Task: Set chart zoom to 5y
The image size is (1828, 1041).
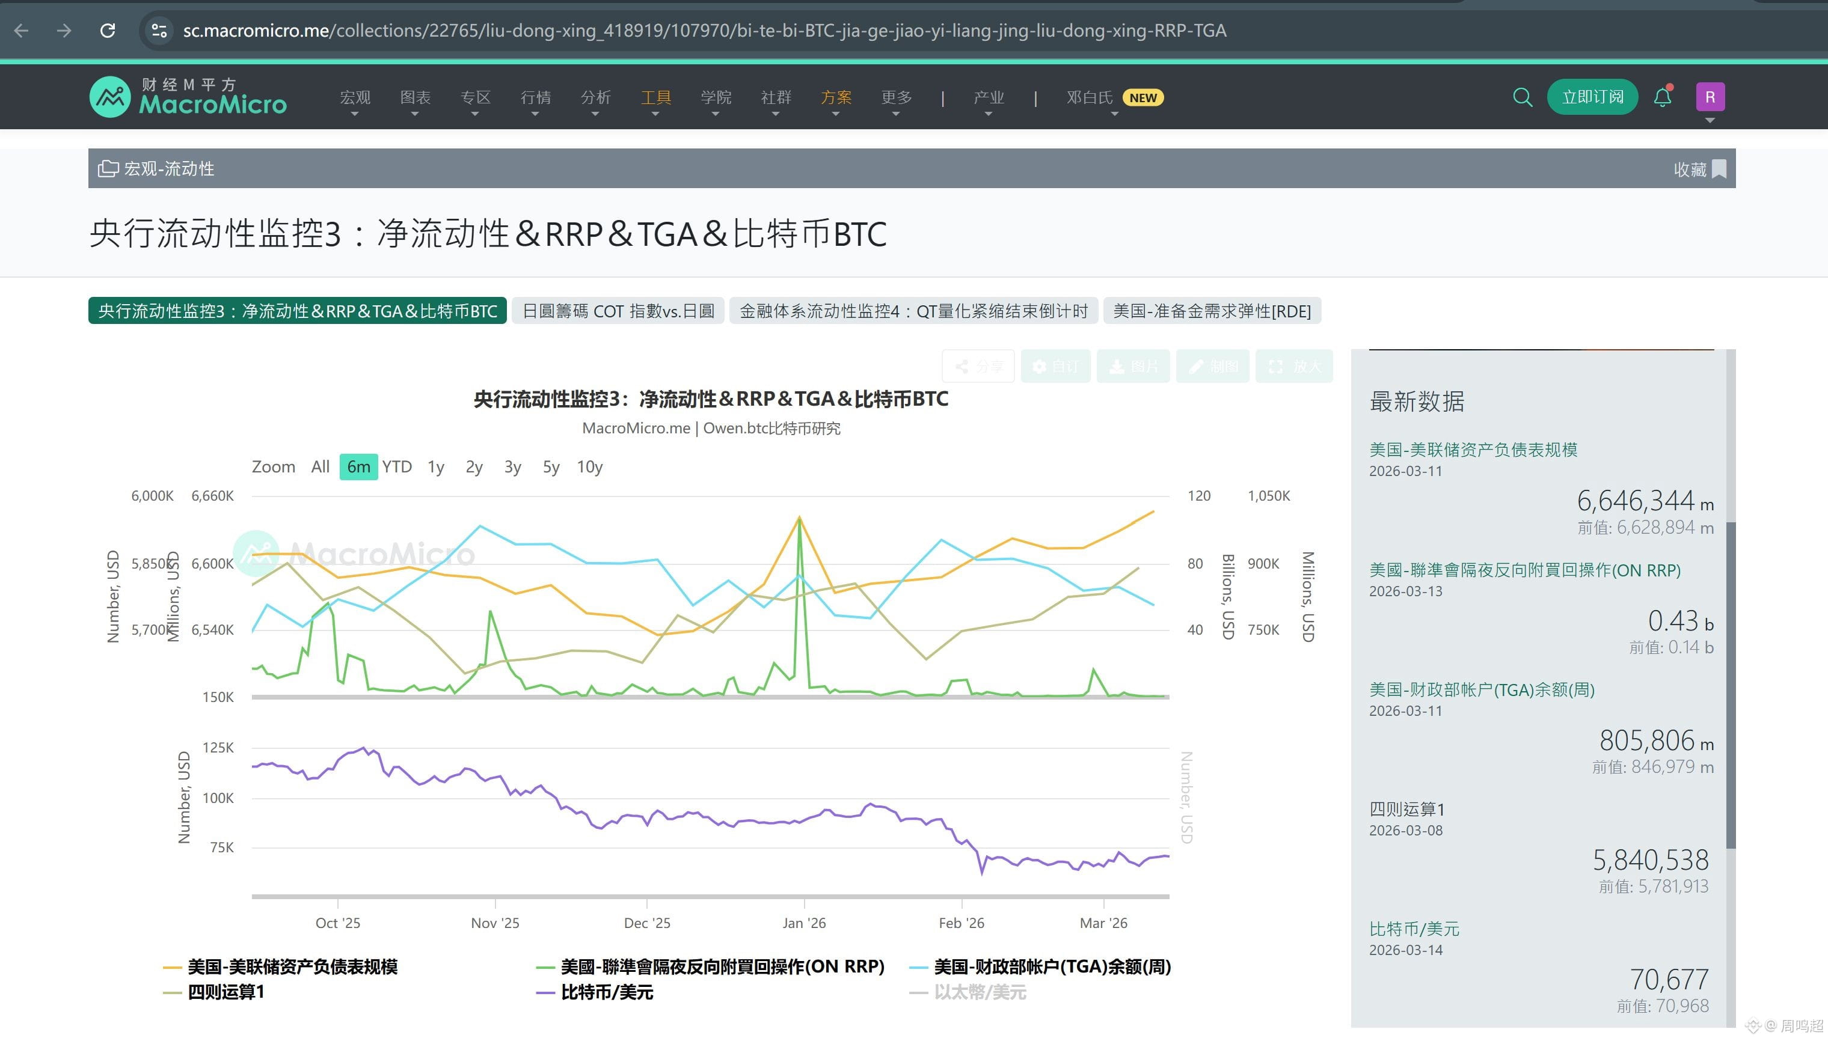Action: click(x=551, y=467)
